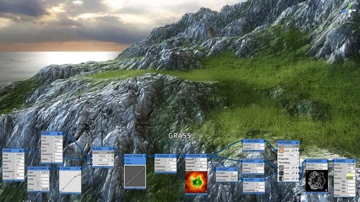This screenshot has height=202, width=360.
Task: Click the add layer icon in Textures Layers row
Action: (298, 146)
